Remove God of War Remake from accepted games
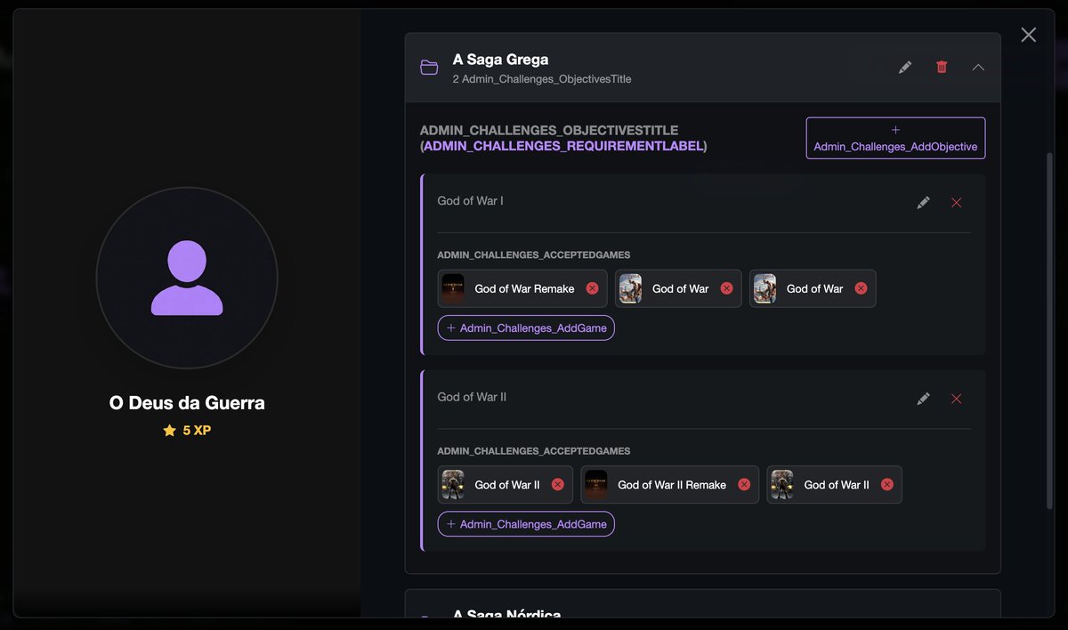This screenshot has width=1068, height=630. click(x=593, y=288)
